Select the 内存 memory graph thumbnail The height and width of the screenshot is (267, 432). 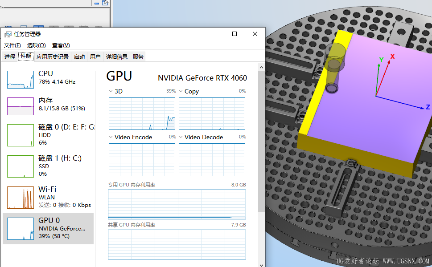pos(21,106)
